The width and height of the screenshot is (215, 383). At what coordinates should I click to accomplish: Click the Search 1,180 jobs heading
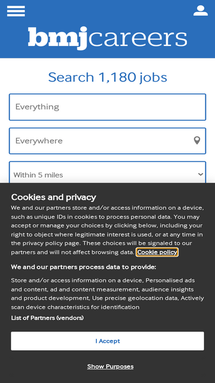coord(108,77)
